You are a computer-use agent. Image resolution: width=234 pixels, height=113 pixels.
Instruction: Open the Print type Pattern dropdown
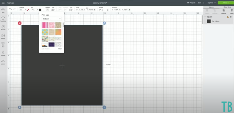point(52,19)
